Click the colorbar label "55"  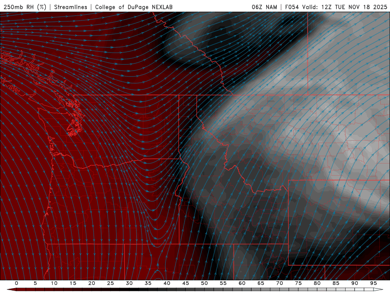223,283
